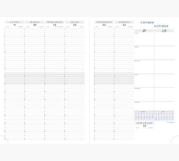Select the MARDI column header
The image size is (179, 161).
point(35,22)
